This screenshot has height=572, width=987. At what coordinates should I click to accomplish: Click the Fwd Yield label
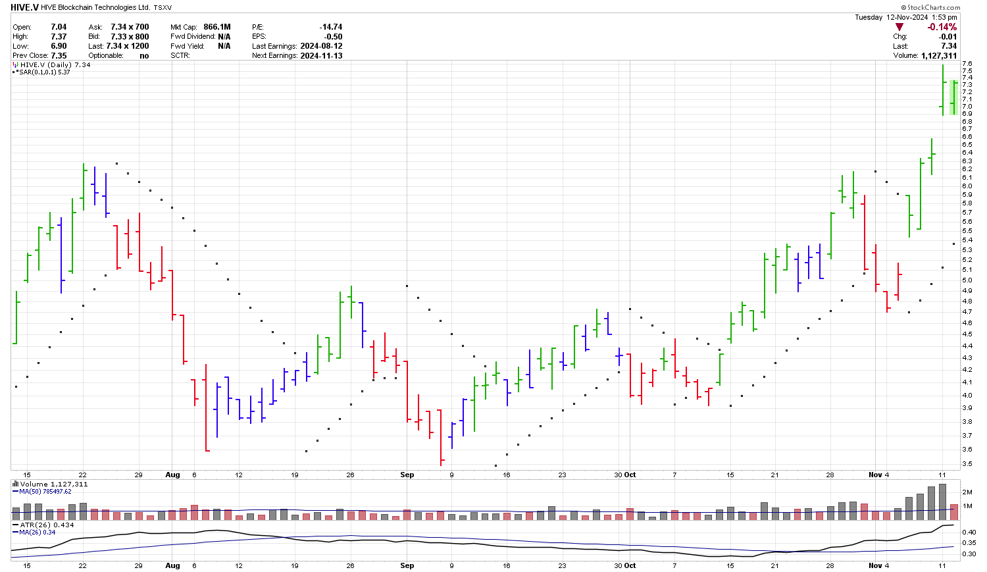186,46
